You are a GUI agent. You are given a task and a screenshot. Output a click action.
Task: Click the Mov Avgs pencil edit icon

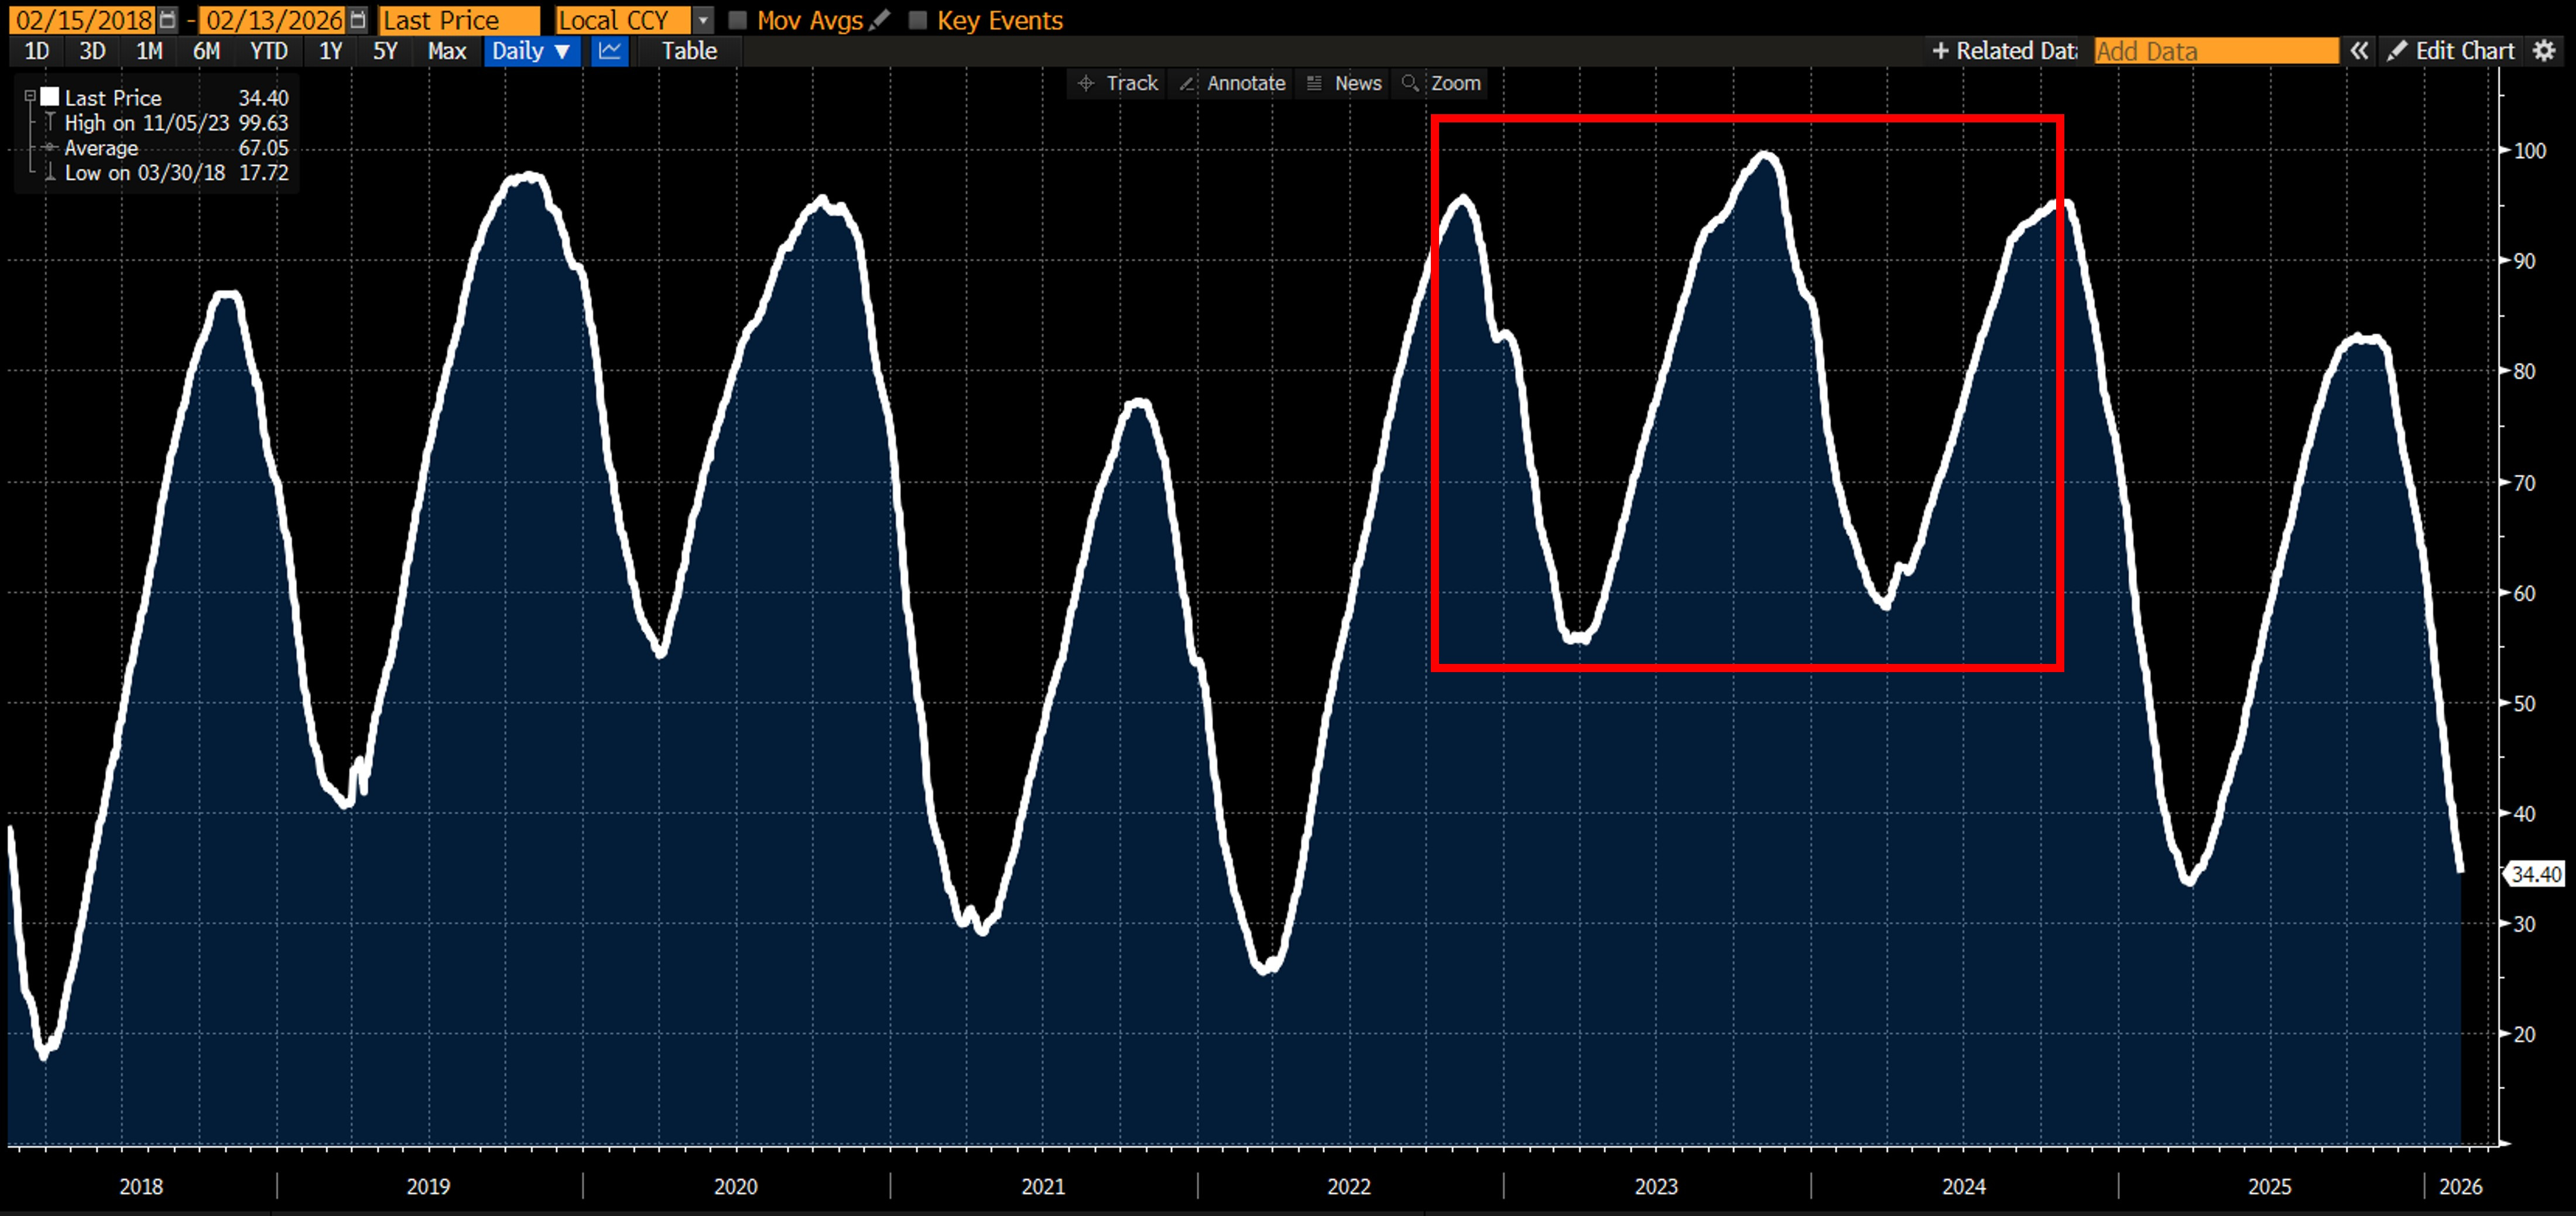coord(880,20)
